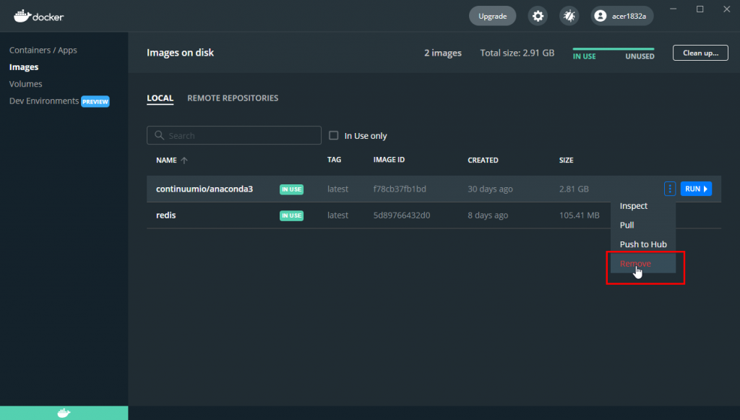Image resolution: width=740 pixels, height=420 pixels.
Task: Click the IN USE legend label
Action: coord(584,56)
